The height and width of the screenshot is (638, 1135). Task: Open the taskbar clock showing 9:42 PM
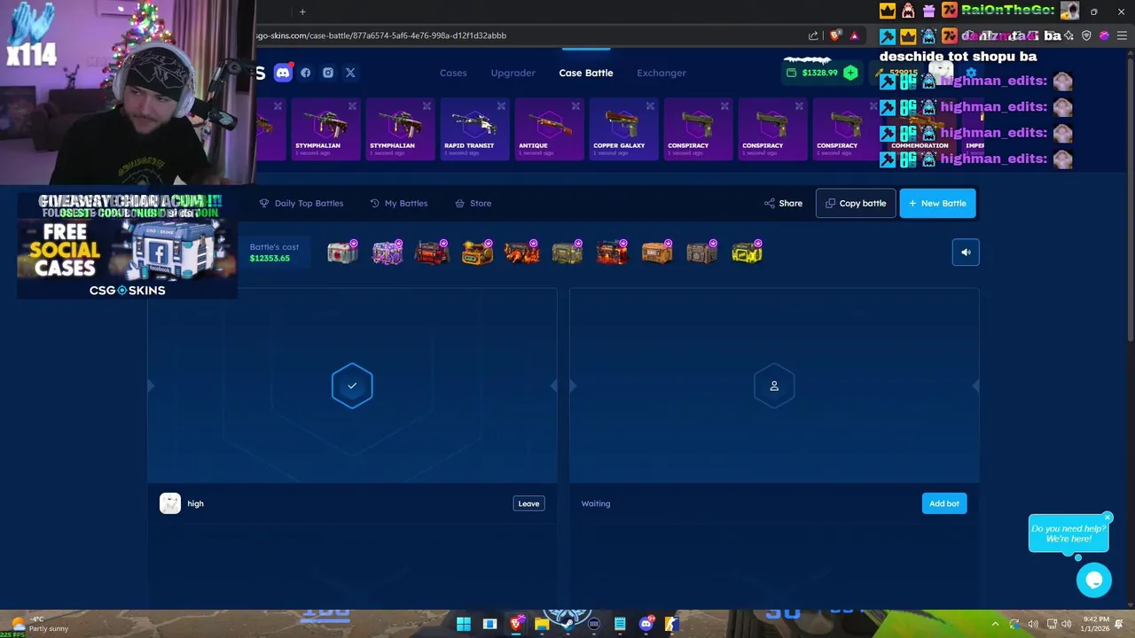click(1096, 624)
